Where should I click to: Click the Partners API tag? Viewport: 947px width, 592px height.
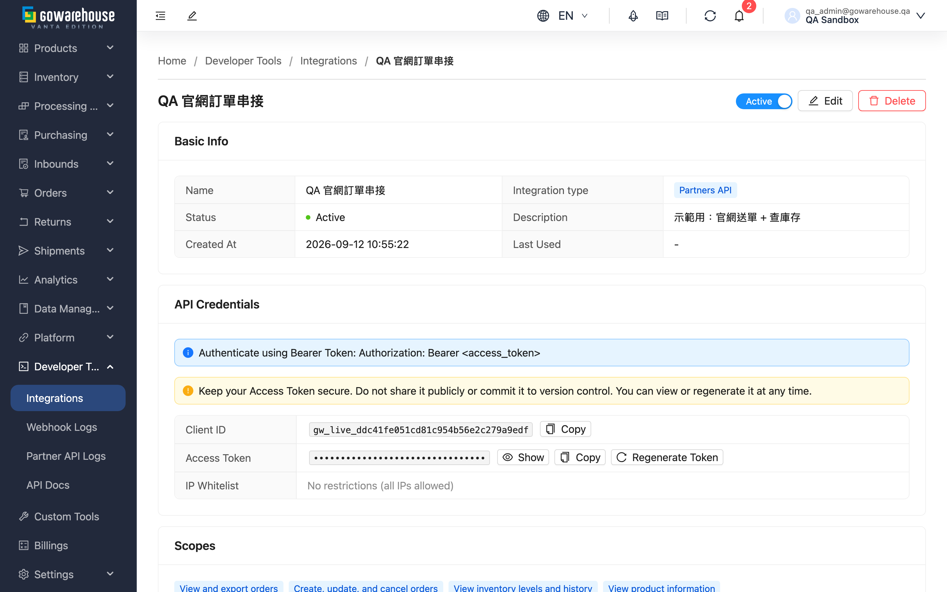[705, 190]
